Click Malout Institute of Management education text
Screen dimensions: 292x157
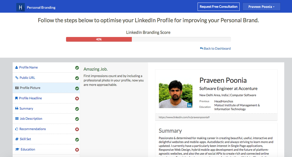pos(237,107)
